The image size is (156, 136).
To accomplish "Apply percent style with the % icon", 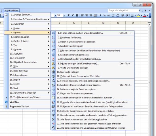I will [104, 15].
